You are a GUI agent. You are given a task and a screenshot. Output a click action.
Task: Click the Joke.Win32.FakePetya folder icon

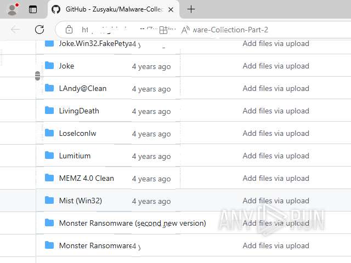coord(49,43)
